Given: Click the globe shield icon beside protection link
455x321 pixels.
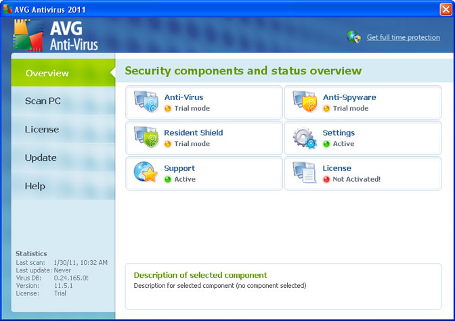Looking at the screenshot, I should pyautogui.click(x=354, y=37).
